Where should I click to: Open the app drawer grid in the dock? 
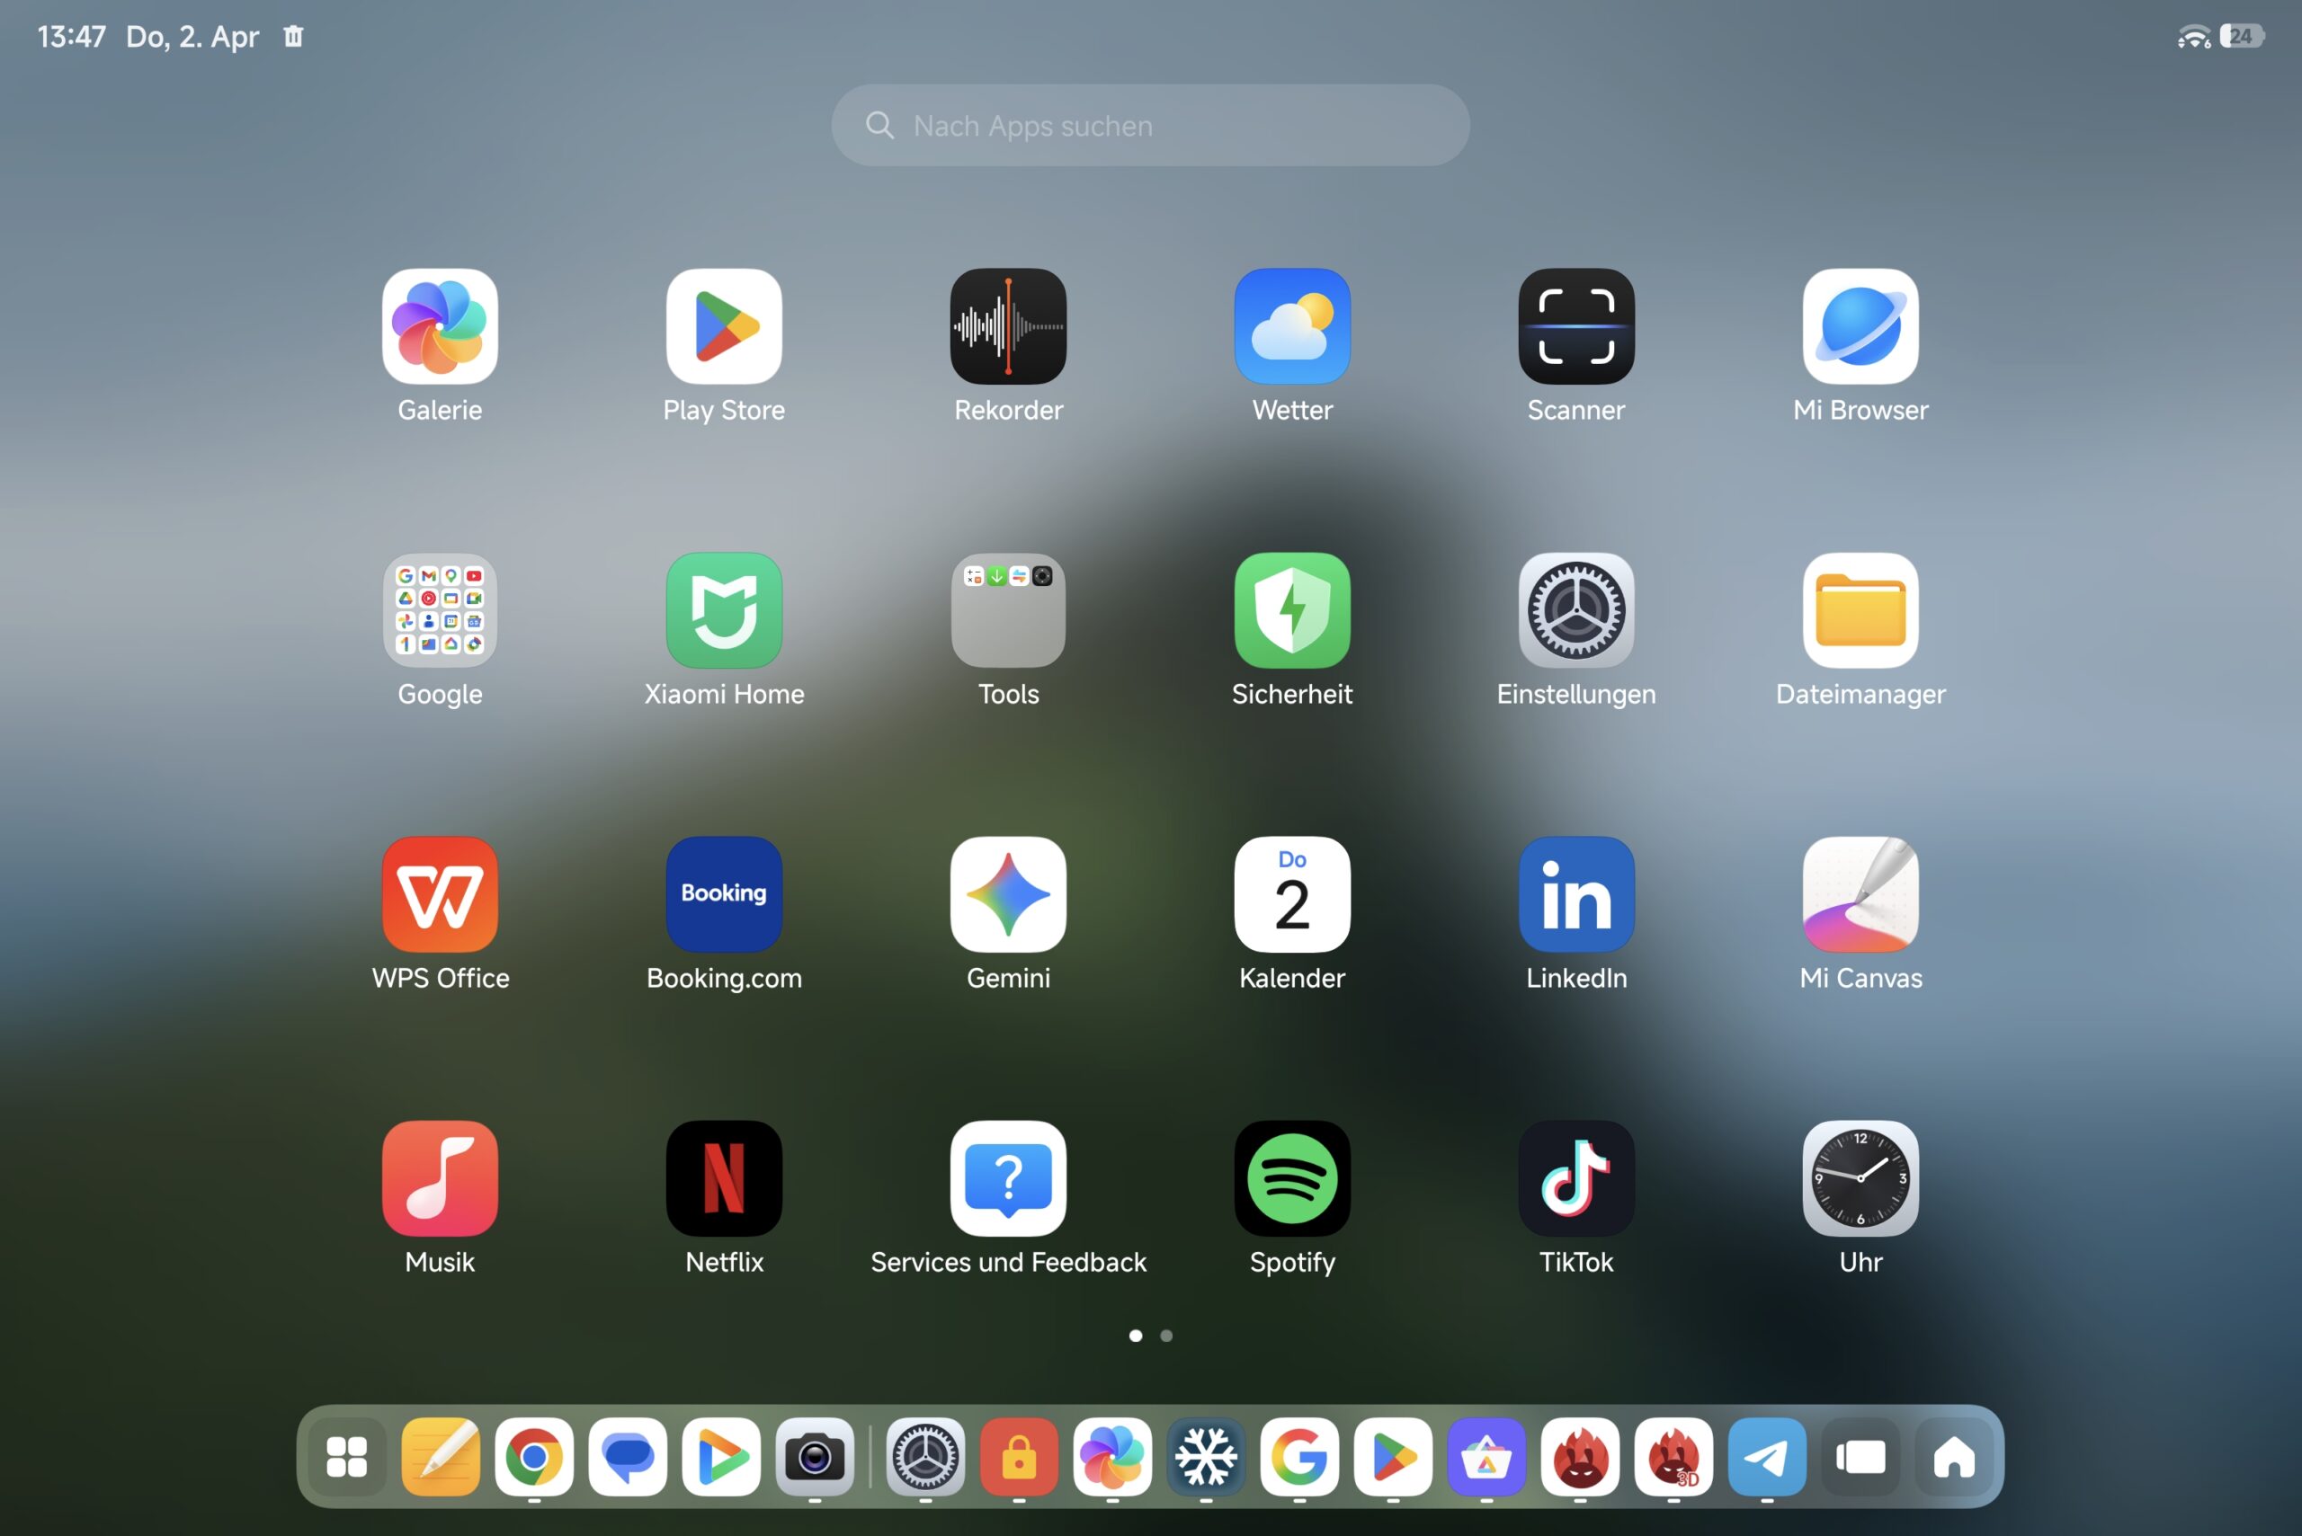click(x=347, y=1457)
